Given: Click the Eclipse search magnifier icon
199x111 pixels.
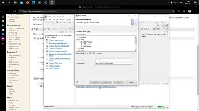Looking at the screenshot, I should pyautogui.click(x=158, y=26).
